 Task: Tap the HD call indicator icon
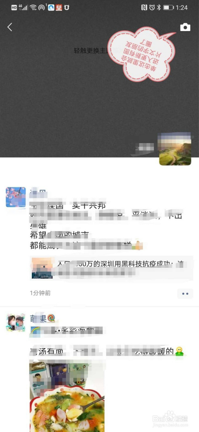[x=14, y=8]
